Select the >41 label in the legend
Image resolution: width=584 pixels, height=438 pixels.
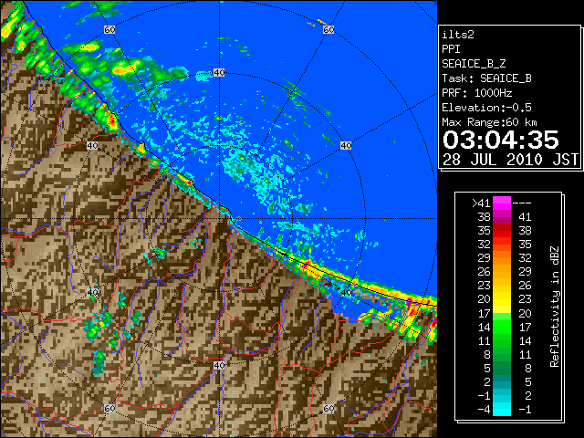(x=481, y=203)
